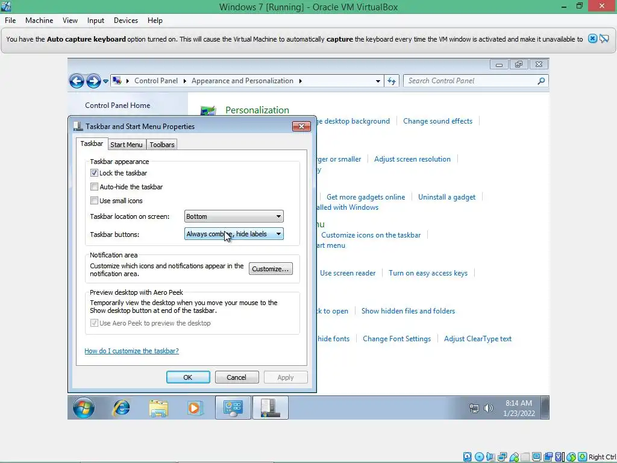The width and height of the screenshot is (617, 463).
Task: Expand chevron before Control Panel breadcrumb
Action: point(128,81)
